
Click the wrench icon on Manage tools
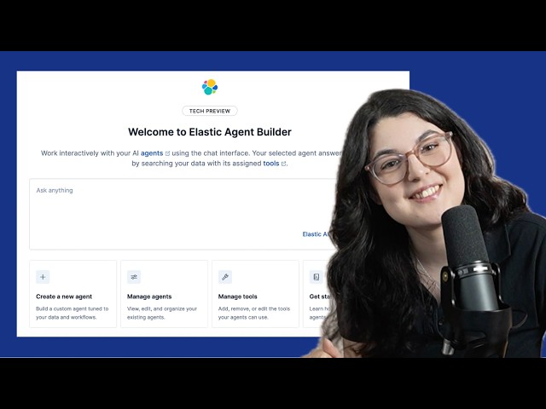coord(225,277)
